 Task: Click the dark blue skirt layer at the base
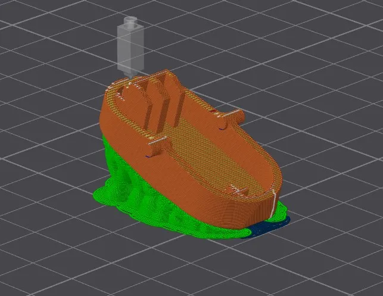(266, 228)
